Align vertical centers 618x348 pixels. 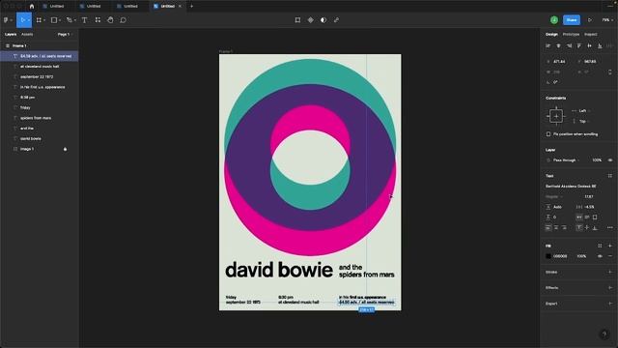click(589, 45)
